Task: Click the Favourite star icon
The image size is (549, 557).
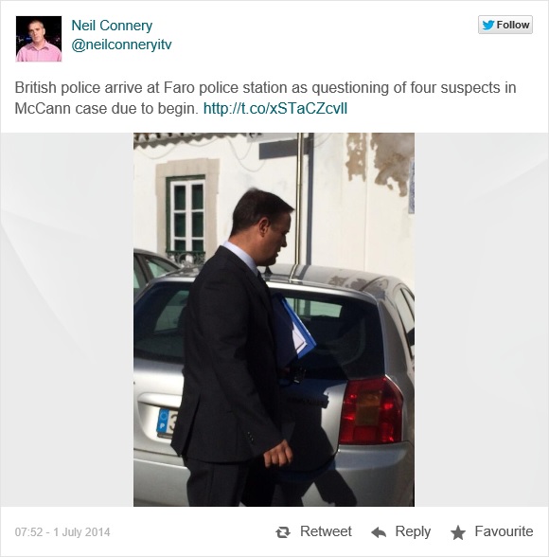Action: pyautogui.click(x=458, y=532)
